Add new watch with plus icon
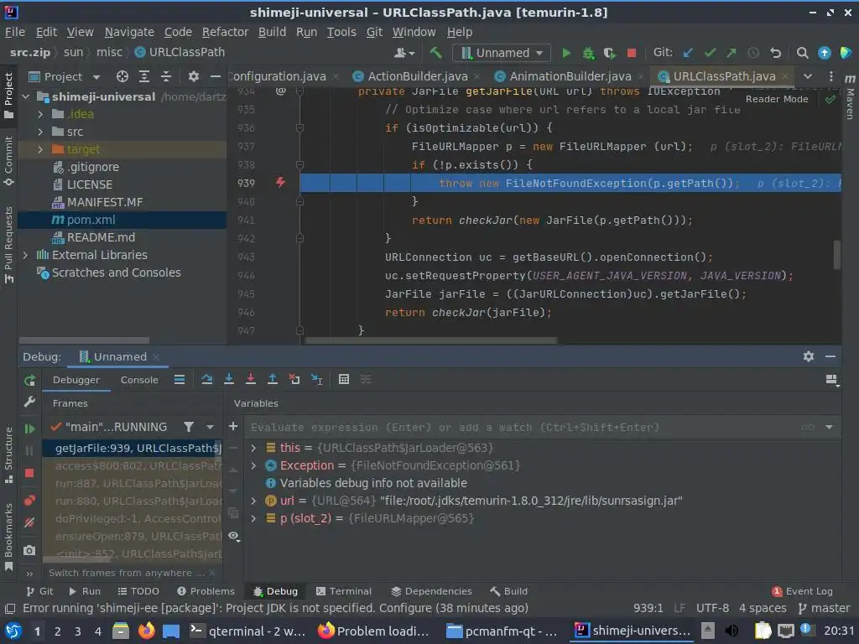This screenshot has height=644, width=859. 233,426
